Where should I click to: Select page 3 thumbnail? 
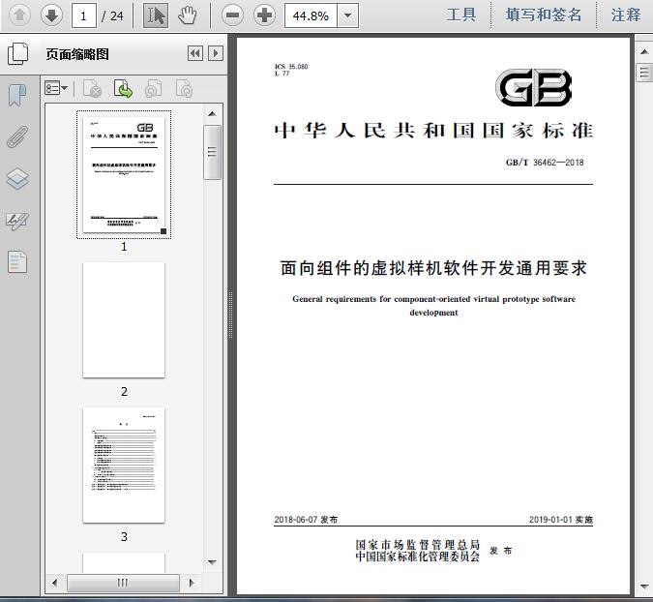[124, 465]
